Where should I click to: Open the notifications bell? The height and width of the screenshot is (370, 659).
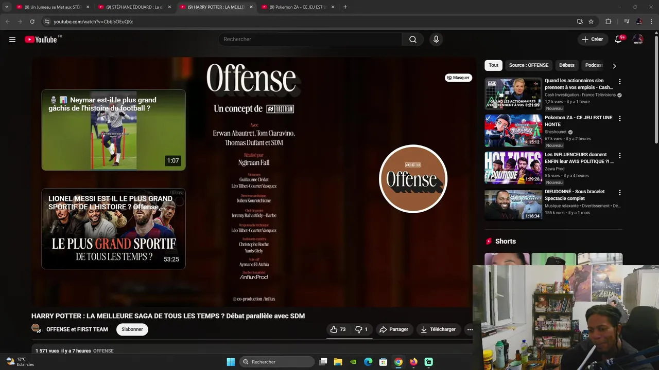[x=618, y=40]
